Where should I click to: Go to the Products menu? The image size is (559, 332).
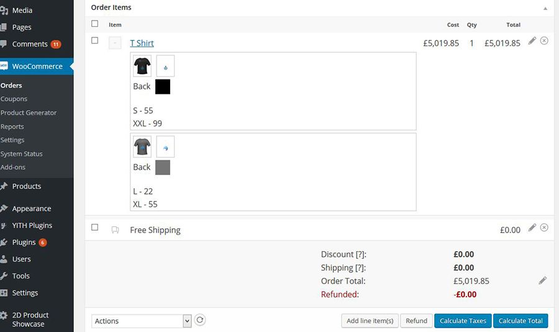tap(26, 187)
